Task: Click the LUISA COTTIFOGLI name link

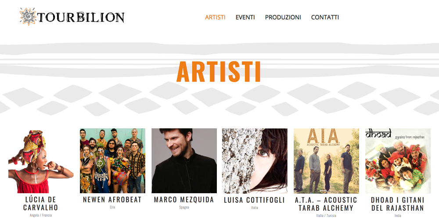Action: (255, 200)
